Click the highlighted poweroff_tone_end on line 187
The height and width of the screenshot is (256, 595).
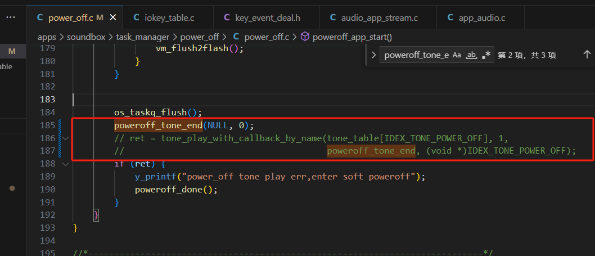tap(371, 151)
